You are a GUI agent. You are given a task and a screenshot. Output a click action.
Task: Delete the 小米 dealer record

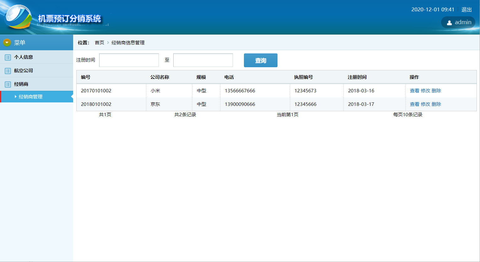(436, 91)
